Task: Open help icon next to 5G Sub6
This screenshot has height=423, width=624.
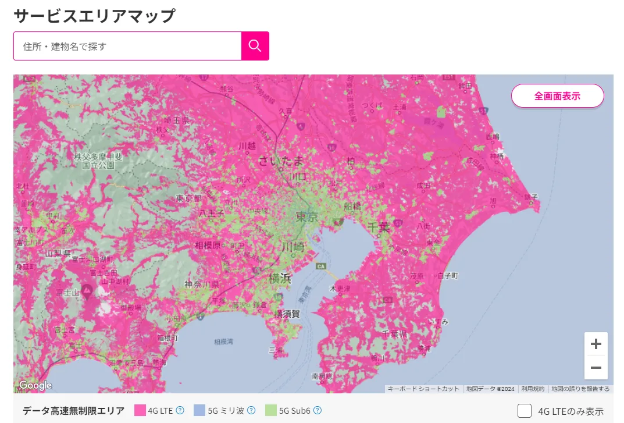Action: [x=317, y=410]
